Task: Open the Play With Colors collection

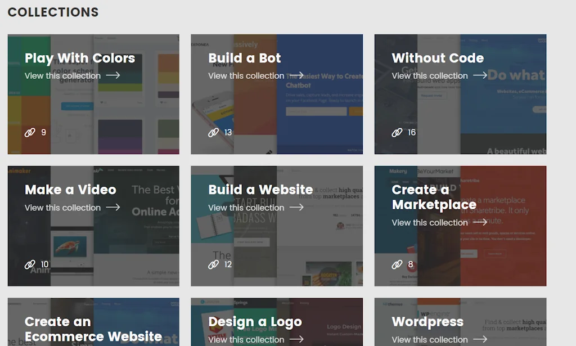Action: [64, 75]
